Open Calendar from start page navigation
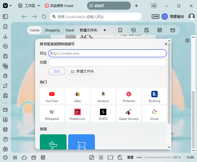 (x=160, y=30)
